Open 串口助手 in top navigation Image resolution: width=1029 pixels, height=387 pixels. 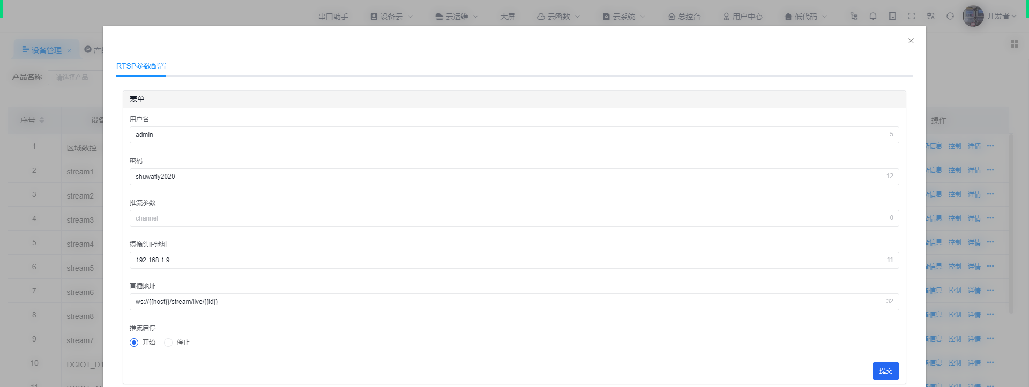(333, 17)
